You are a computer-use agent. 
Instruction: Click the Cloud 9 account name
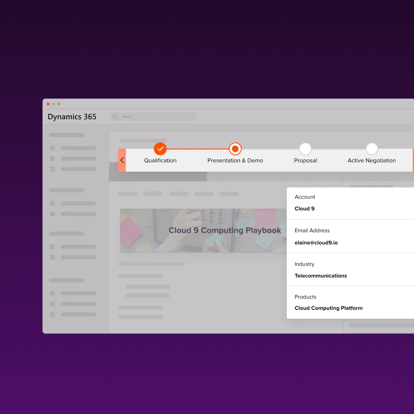[x=304, y=209]
